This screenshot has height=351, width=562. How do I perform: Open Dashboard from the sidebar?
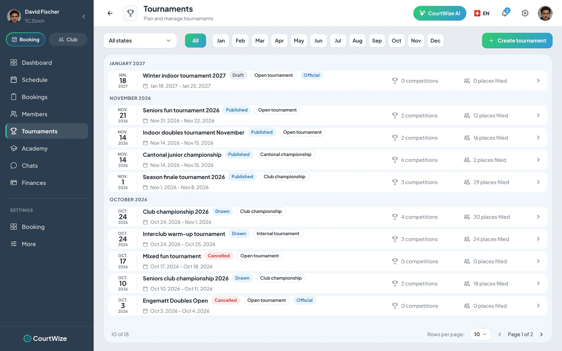pyautogui.click(x=47, y=63)
